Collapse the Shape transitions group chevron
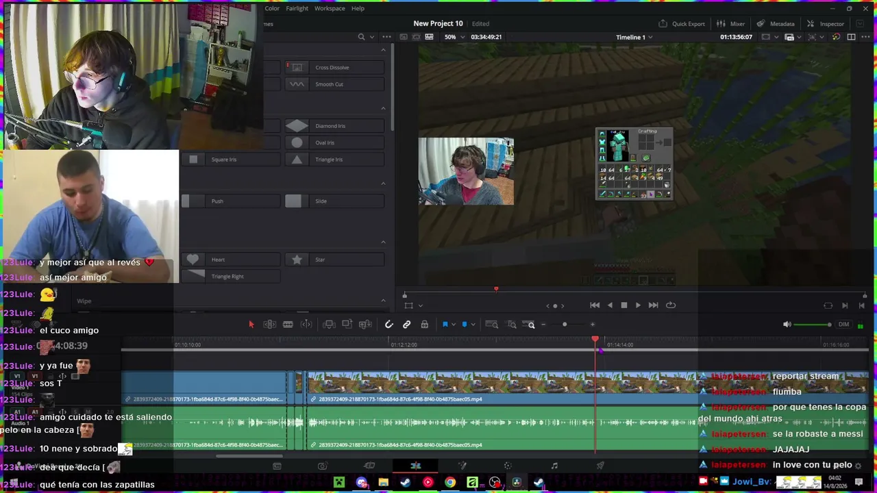 click(x=383, y=242)
